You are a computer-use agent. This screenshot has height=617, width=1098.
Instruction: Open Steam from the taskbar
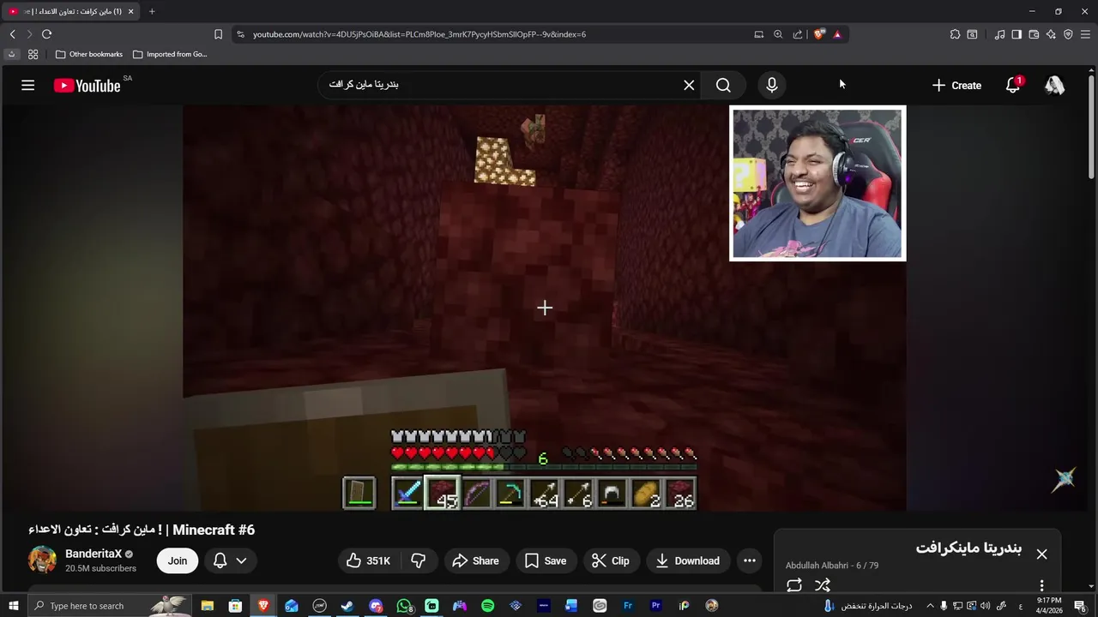tap(347, 606)
